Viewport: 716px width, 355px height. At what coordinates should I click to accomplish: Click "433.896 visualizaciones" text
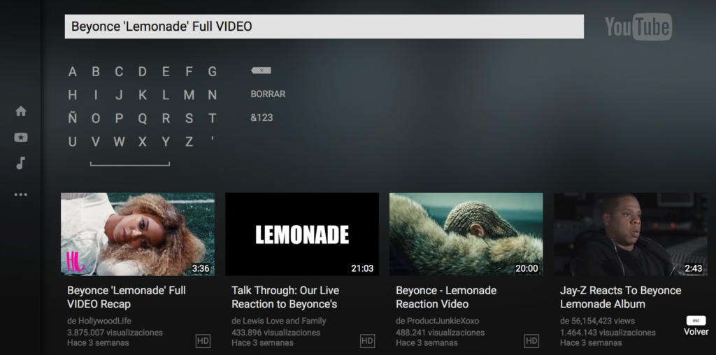(x=275, y=332)
